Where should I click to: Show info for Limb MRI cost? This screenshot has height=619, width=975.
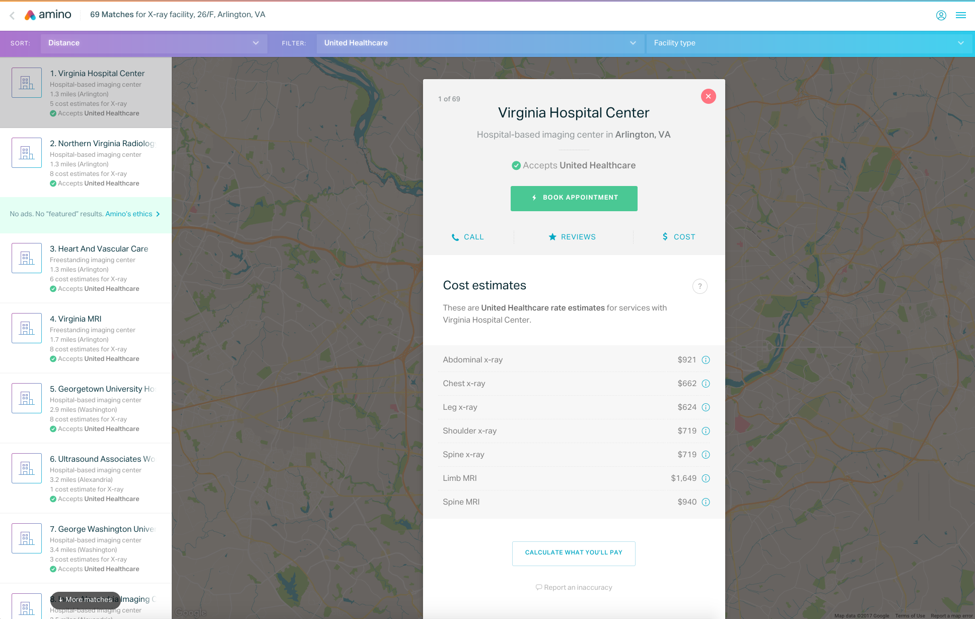coord(706,478)
